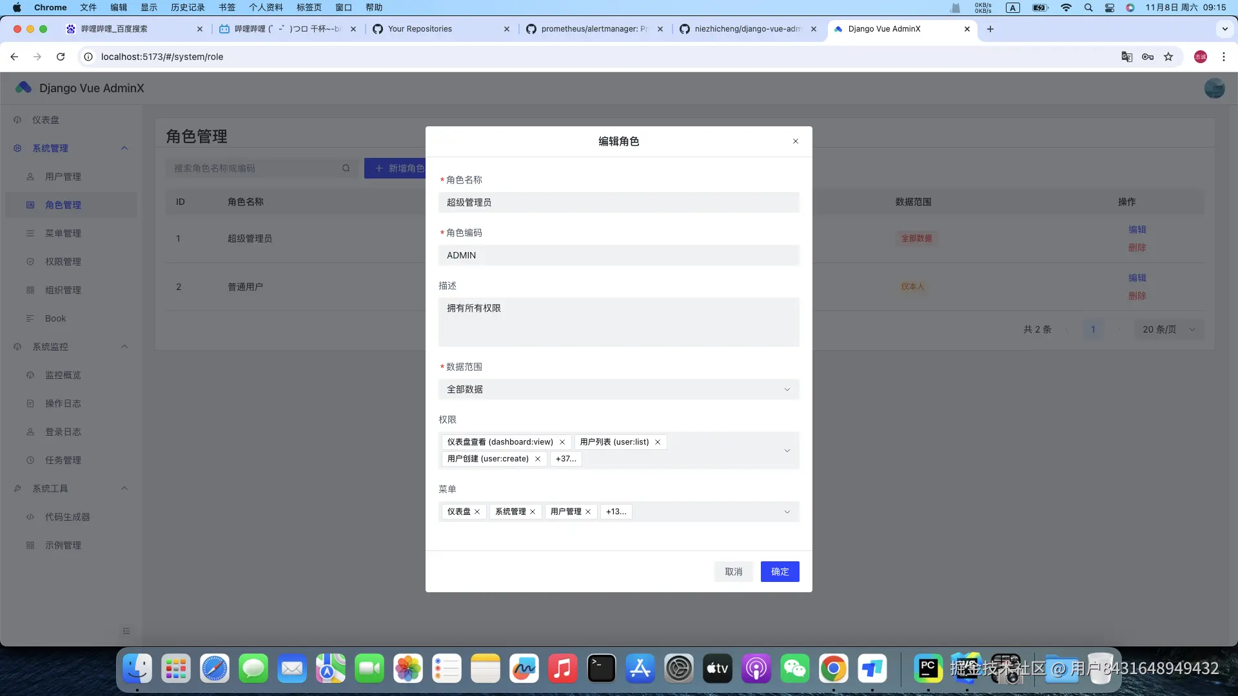Open 用户管理 in the sidebar

coord(63,176)
